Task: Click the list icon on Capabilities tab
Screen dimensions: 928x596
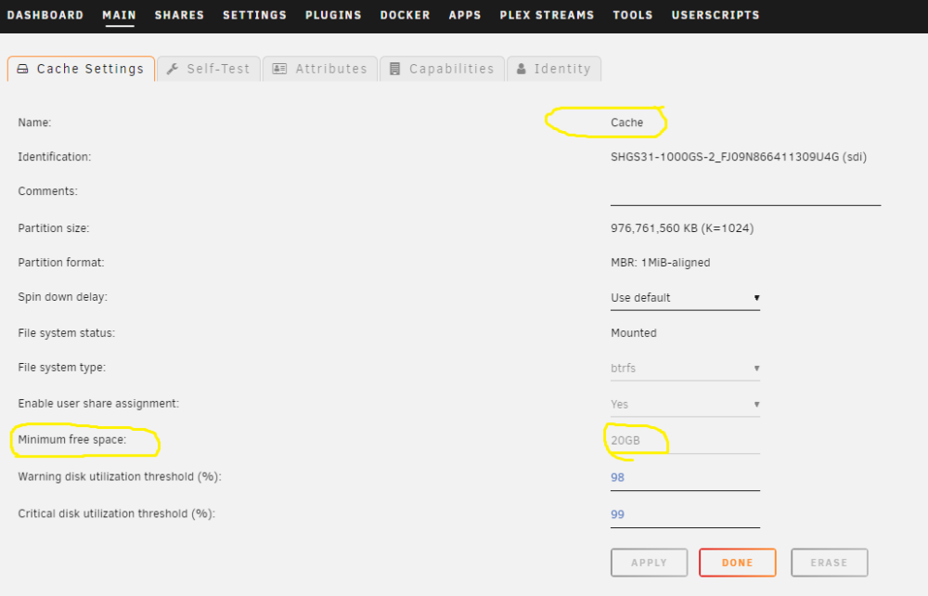Action: pos(394,69)
